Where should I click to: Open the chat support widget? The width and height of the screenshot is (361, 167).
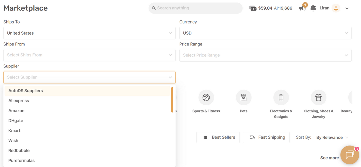pyautogui.click(x=350, y=155)
